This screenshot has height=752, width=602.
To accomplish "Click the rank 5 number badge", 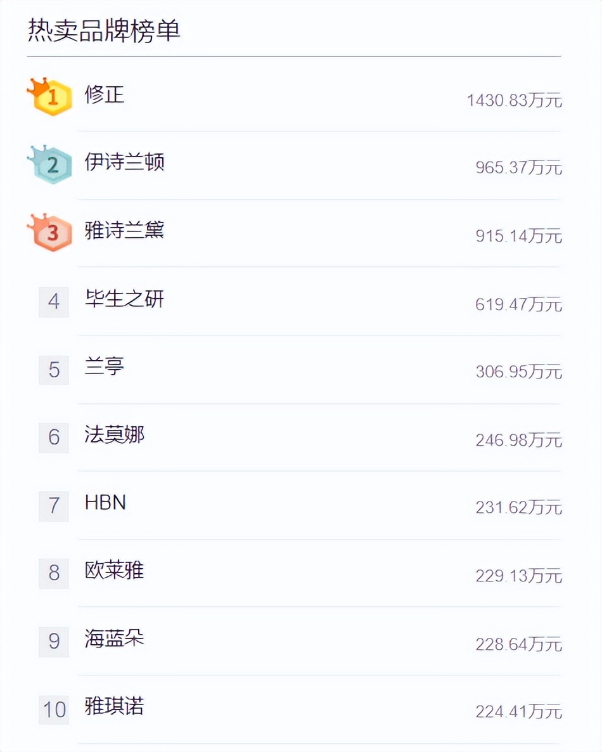I will 54,369.
